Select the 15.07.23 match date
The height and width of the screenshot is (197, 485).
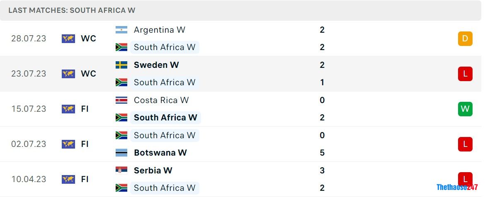[29, 109]
